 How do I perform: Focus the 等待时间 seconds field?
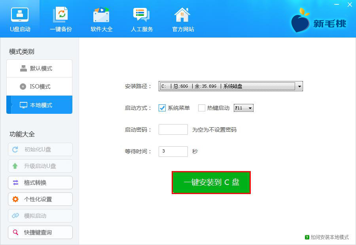point(173,151)
